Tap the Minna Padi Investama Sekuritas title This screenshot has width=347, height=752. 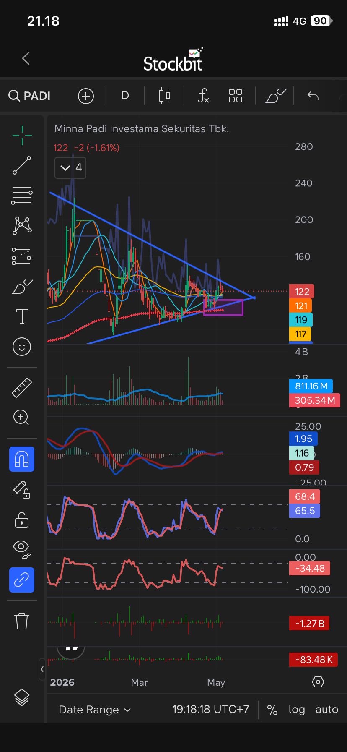[142, 129]
